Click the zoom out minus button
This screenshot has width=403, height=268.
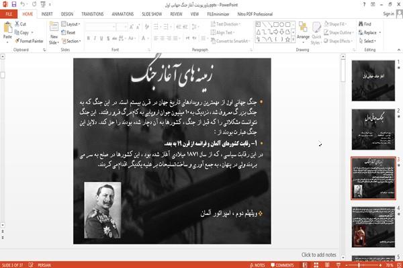(347, 265)
